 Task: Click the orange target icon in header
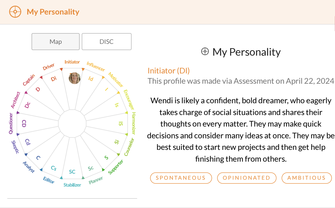click(15, 12)
